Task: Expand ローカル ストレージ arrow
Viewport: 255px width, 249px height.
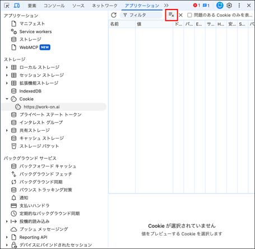Action: (x=7, y=67)
